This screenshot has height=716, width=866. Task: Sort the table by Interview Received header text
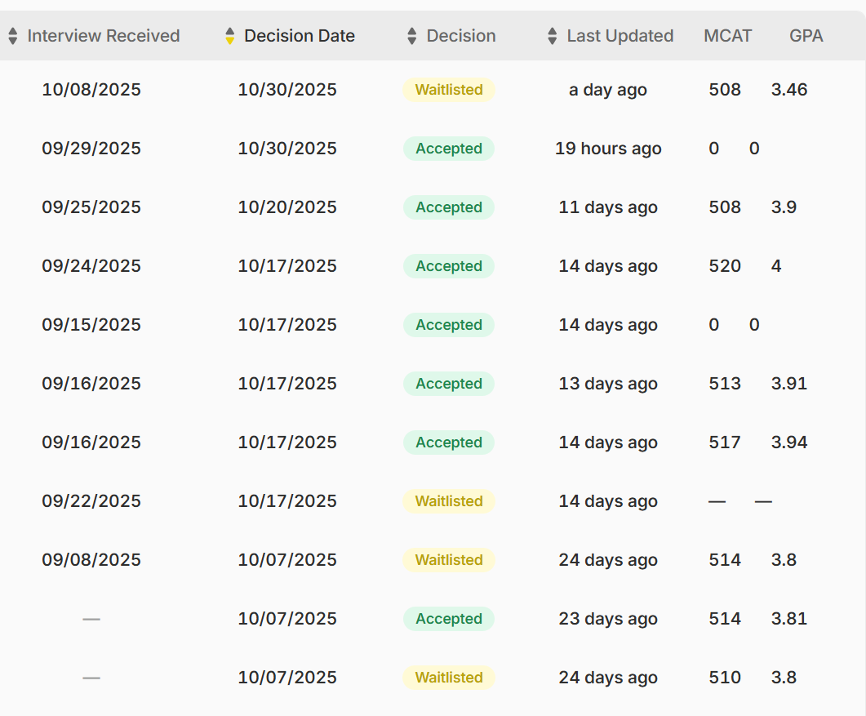[103, 36]
